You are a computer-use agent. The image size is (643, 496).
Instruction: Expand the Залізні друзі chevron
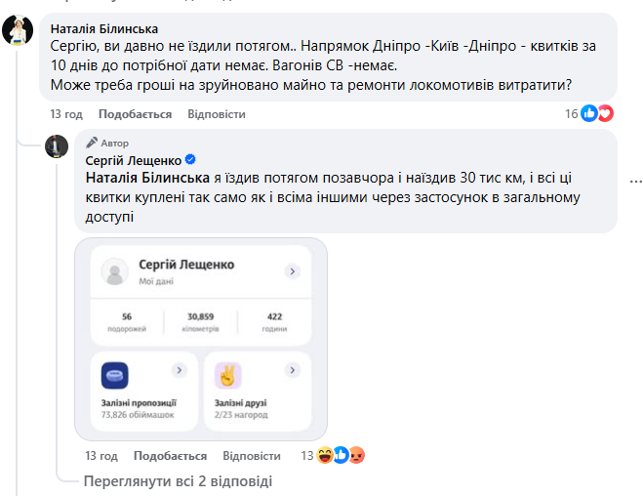tap(292, 370)
